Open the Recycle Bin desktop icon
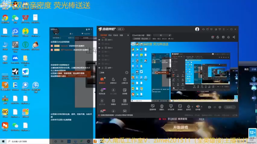Screen dimensions: 257x144 point(5,59)
